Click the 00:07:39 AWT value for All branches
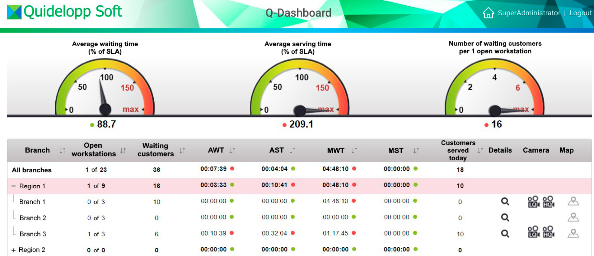 tap(214, 169)
